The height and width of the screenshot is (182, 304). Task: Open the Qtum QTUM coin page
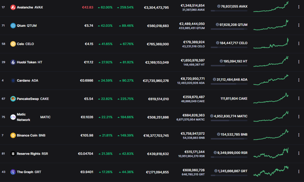click(x=27, y=26)
